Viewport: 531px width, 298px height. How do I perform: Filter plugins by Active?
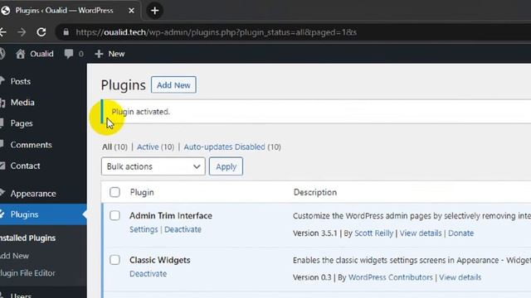coord(148,147)
